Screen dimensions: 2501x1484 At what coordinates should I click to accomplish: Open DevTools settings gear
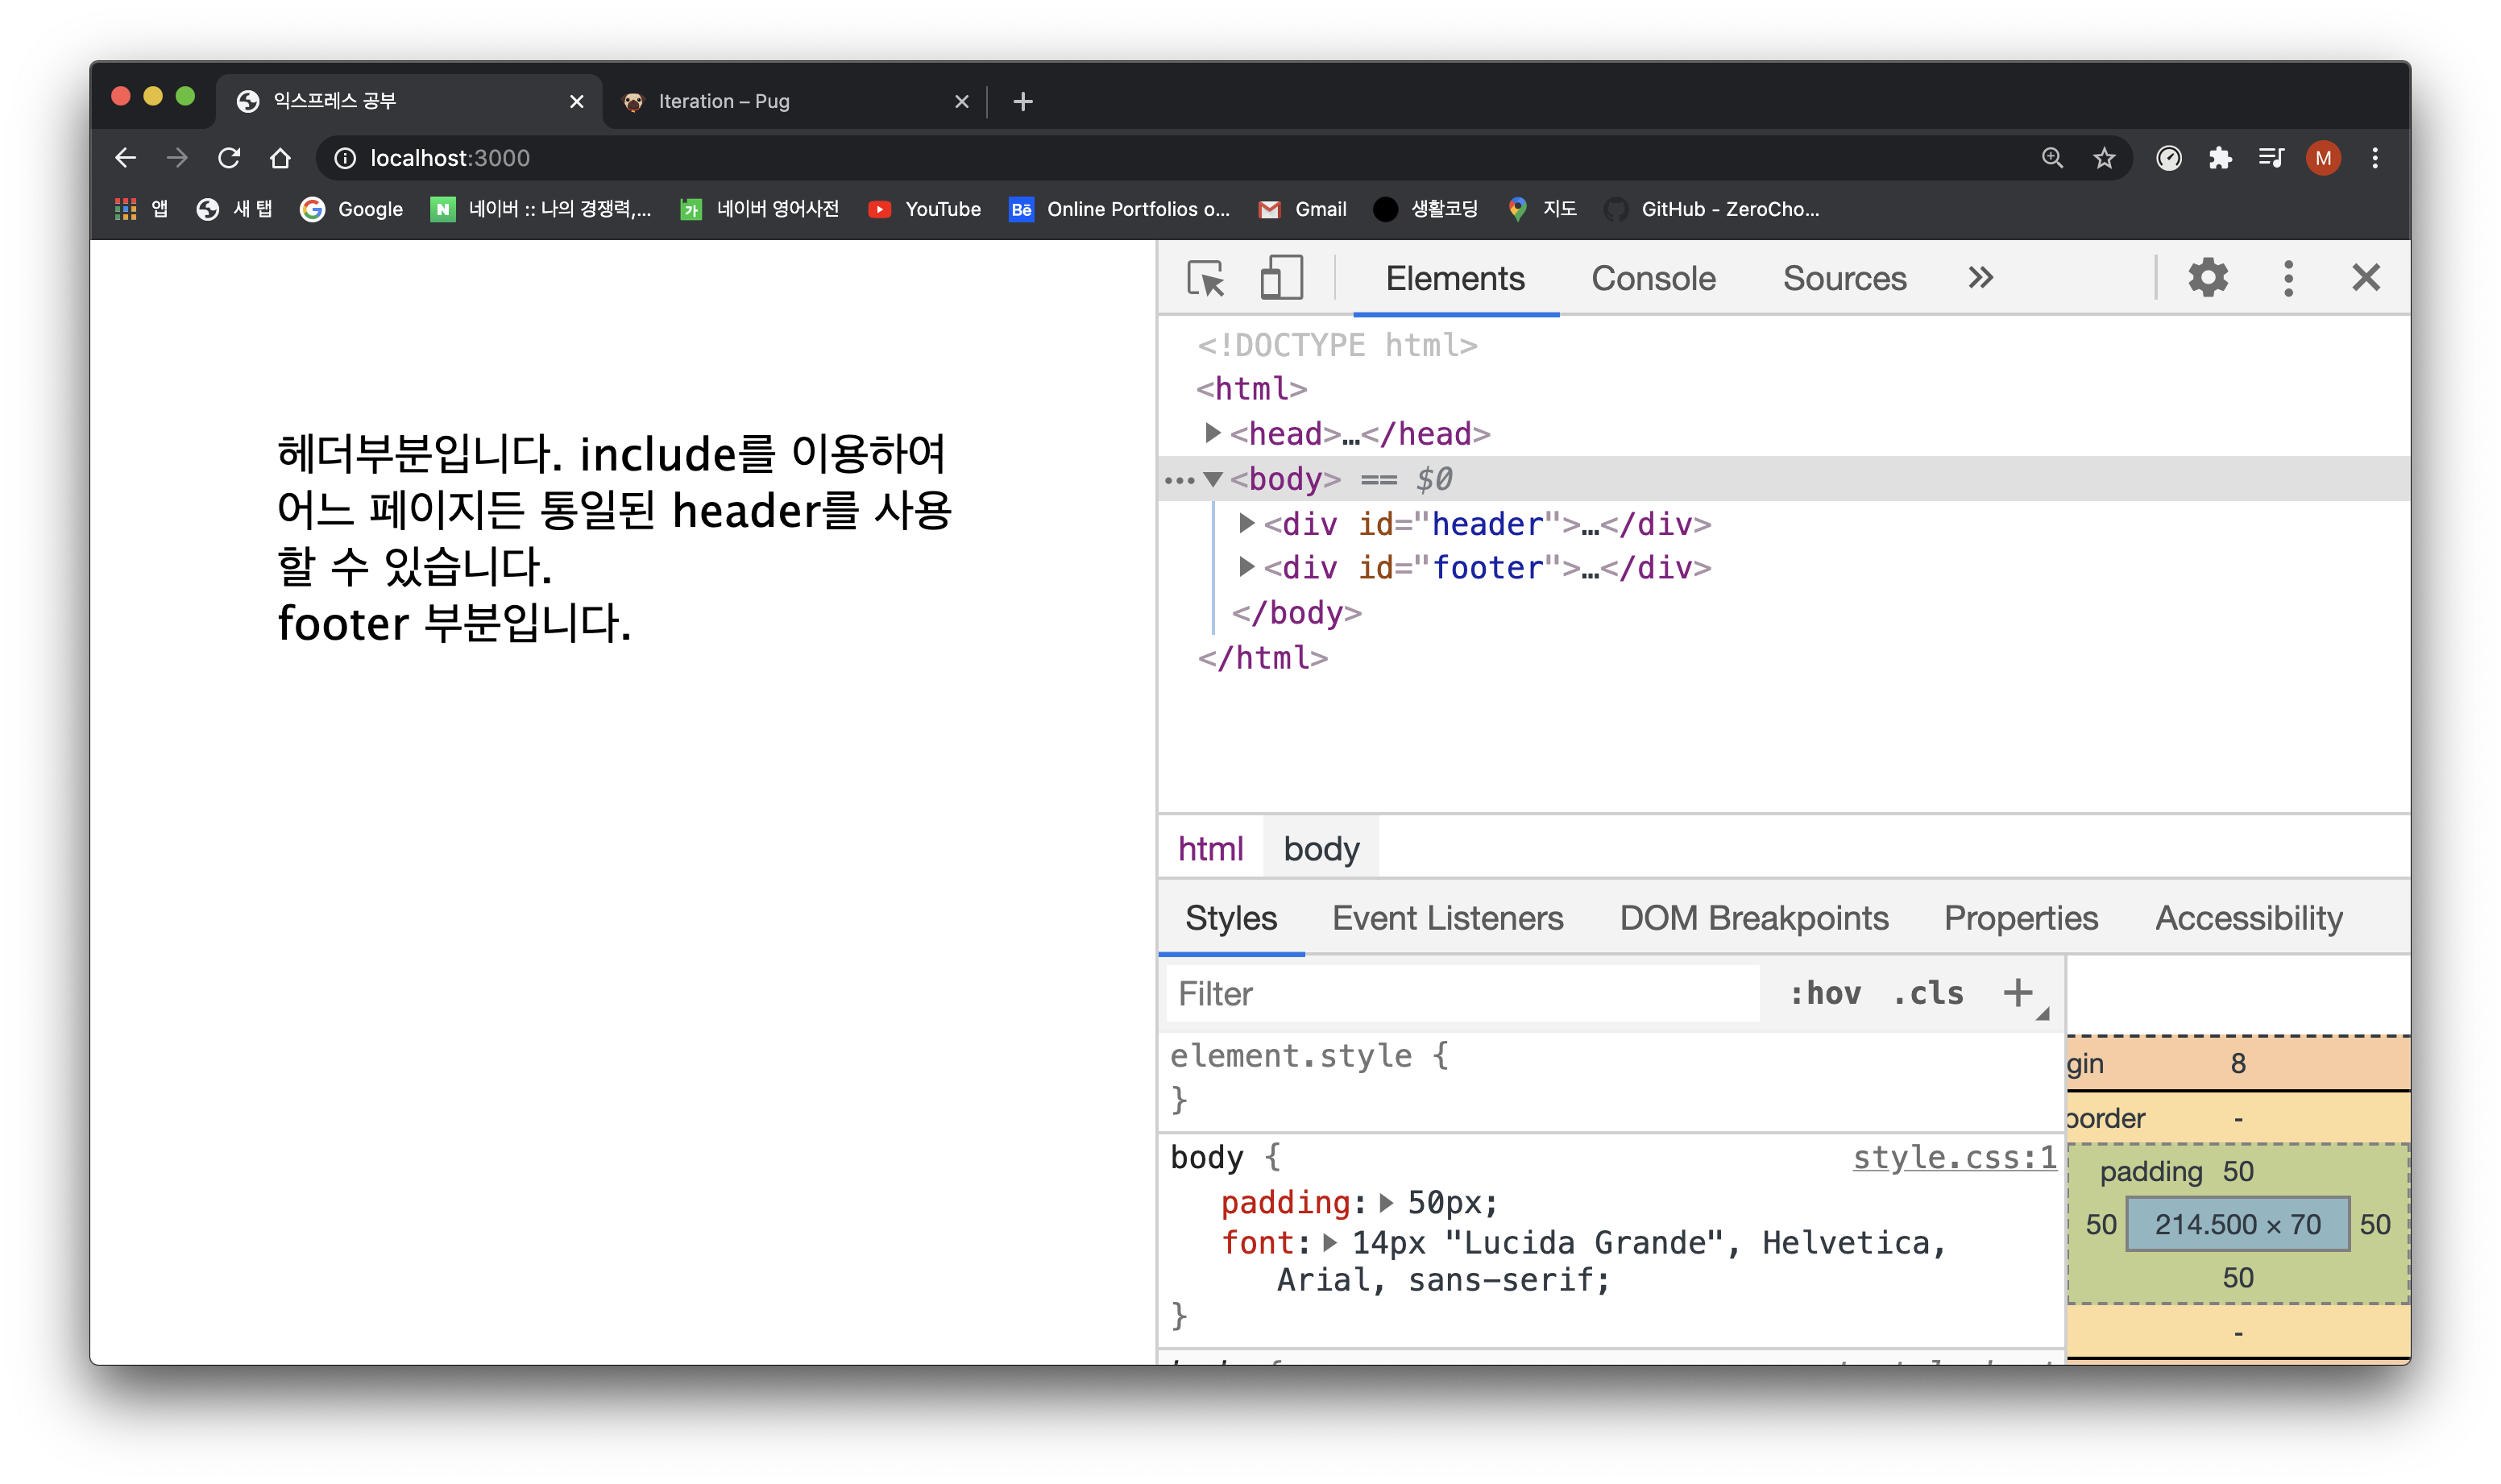tap(2207, 277)
